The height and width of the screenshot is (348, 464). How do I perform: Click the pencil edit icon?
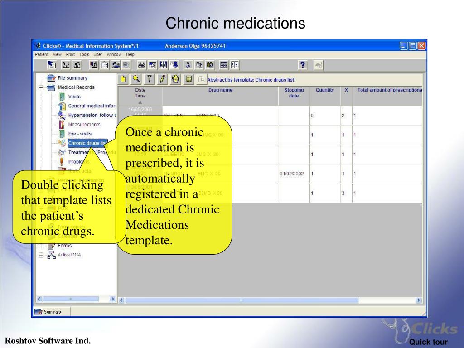[162, 79]
